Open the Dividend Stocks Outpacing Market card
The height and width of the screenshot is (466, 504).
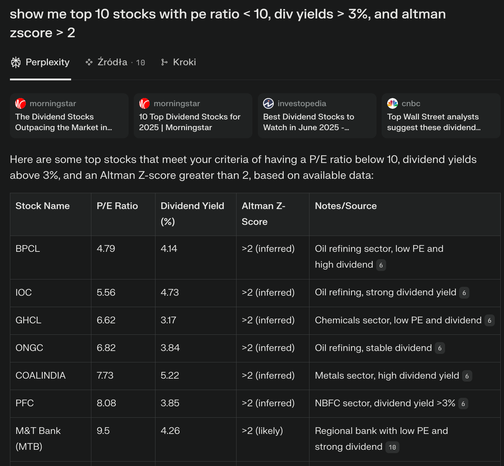click(x=69, y=116)
